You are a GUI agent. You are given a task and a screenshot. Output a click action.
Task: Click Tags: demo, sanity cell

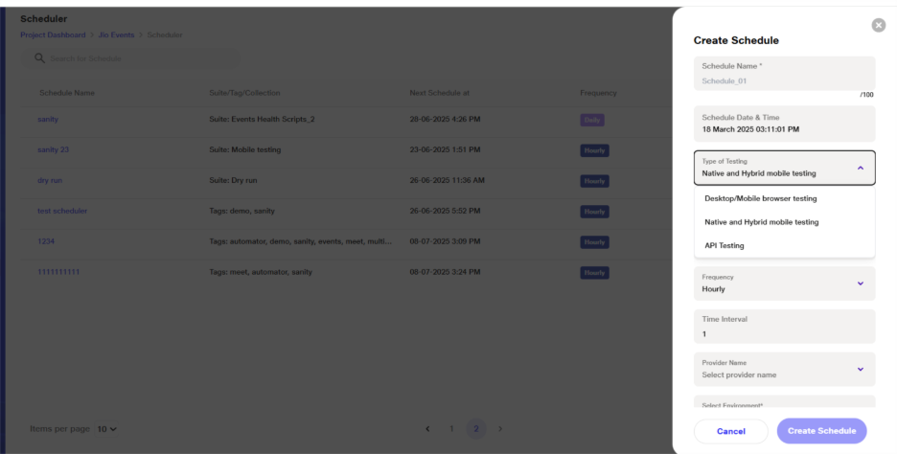point(242,211)
